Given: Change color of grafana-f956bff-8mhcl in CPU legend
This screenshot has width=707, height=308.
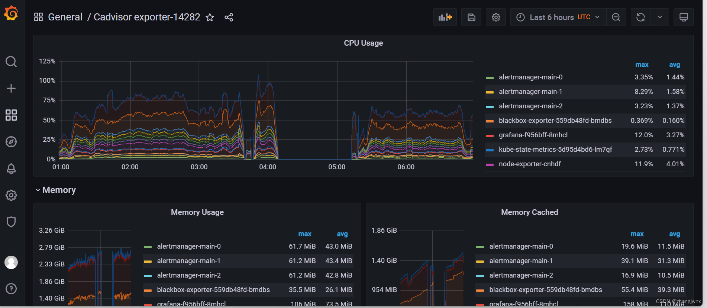Looking at the screenshot, I should [x=490, y=136].
